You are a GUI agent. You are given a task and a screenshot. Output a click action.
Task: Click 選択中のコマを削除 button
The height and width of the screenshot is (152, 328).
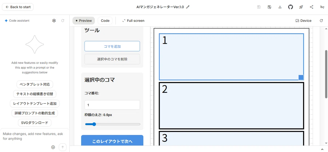112,59
